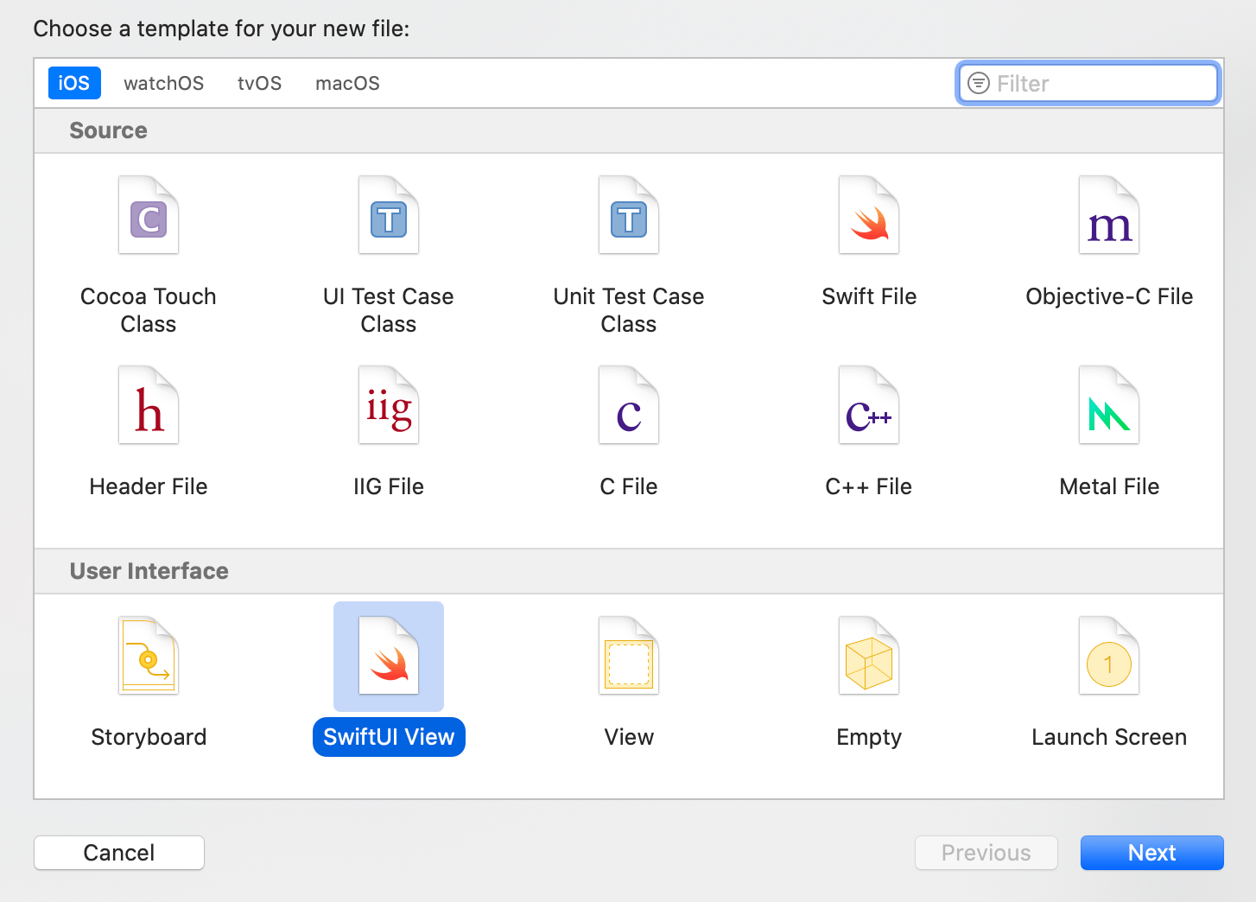Open the tvOS platform tab
The width and height of the screenshot is (1256, 902).
tap(260, 84)
